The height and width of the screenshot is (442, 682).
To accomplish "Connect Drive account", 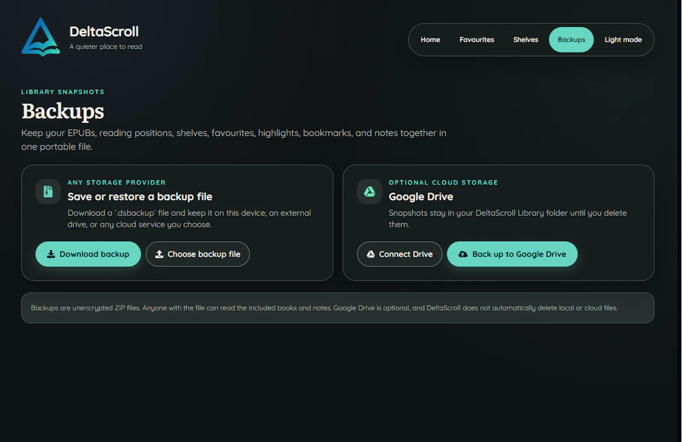I will click(399, 254).
